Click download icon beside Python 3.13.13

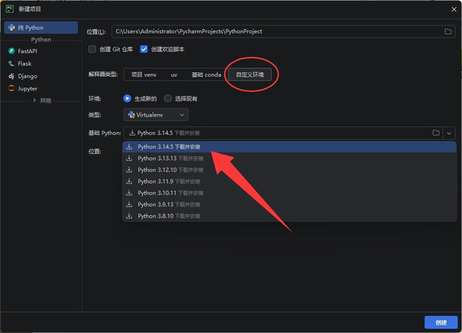pyautogui.click(x=129, y=158)
